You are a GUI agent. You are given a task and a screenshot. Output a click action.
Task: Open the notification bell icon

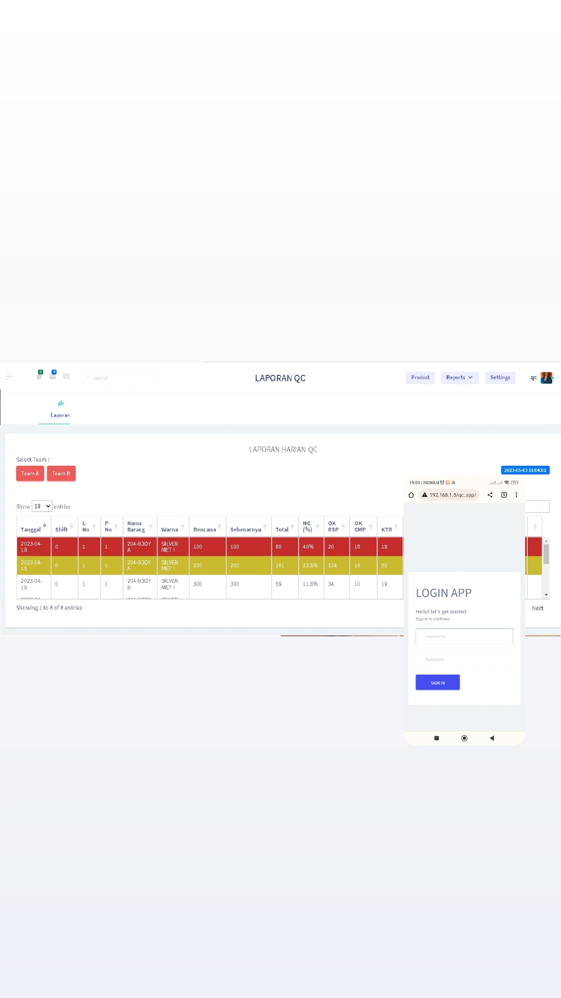(x=39, y=376)
